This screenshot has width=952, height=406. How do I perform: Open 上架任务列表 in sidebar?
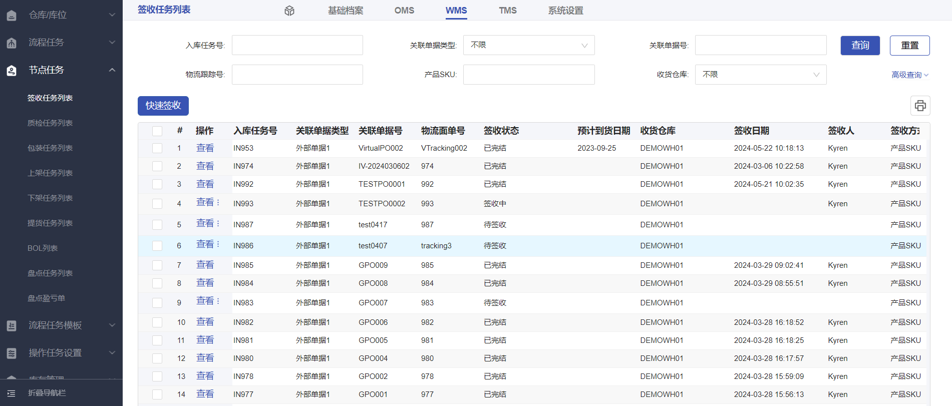point(50,173)
